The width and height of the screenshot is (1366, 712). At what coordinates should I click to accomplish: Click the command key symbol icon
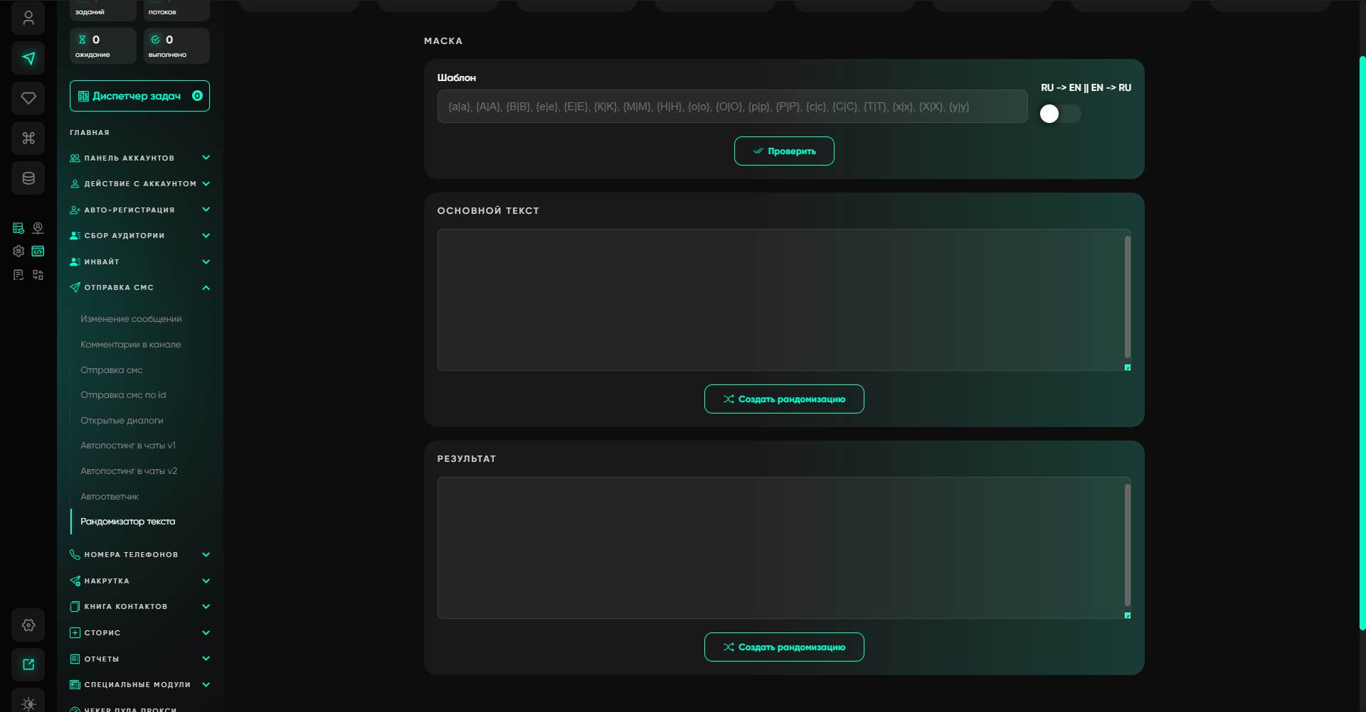[x=28, y=138]
